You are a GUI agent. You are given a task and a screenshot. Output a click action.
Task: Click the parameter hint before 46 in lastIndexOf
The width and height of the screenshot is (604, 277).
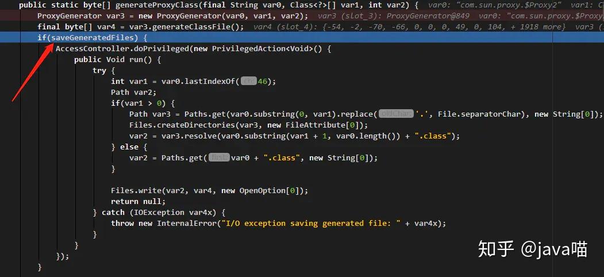tap(249, 81)
